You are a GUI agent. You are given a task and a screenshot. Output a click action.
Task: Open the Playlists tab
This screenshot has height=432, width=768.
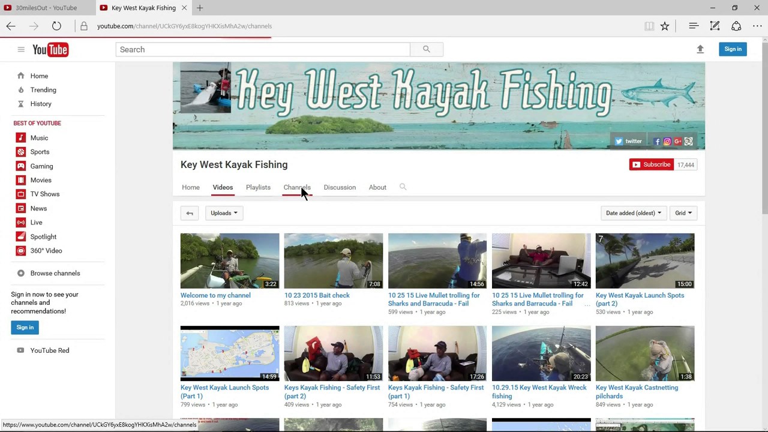coord(258,187)
